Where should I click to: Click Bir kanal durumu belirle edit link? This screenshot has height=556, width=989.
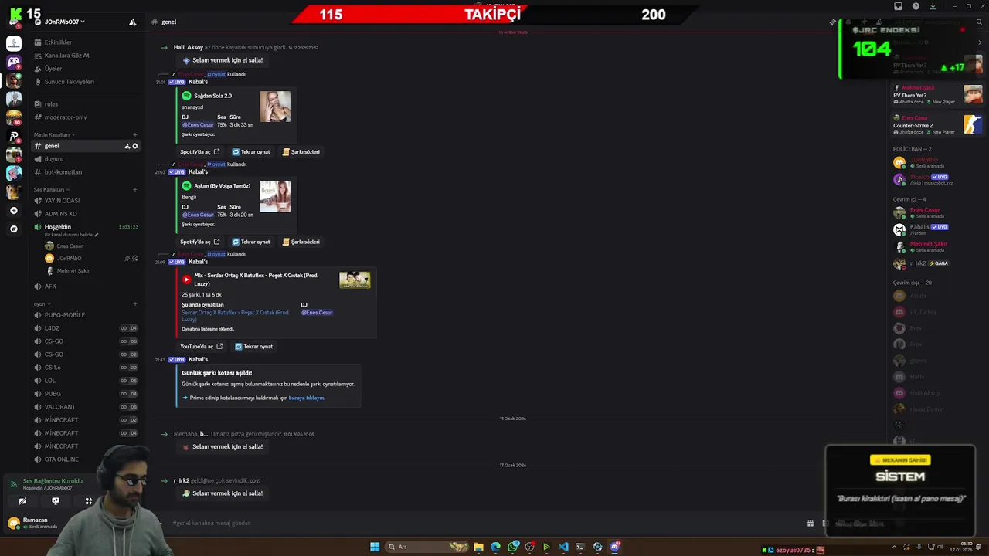pyautogui.click(x=72, y=235)
